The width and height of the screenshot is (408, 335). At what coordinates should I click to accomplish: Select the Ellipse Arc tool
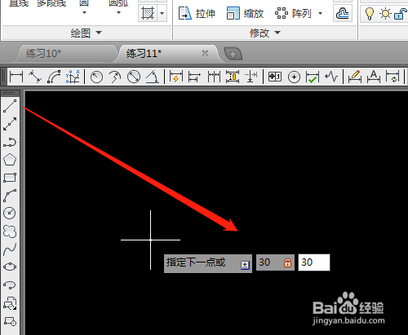(10, 284)
